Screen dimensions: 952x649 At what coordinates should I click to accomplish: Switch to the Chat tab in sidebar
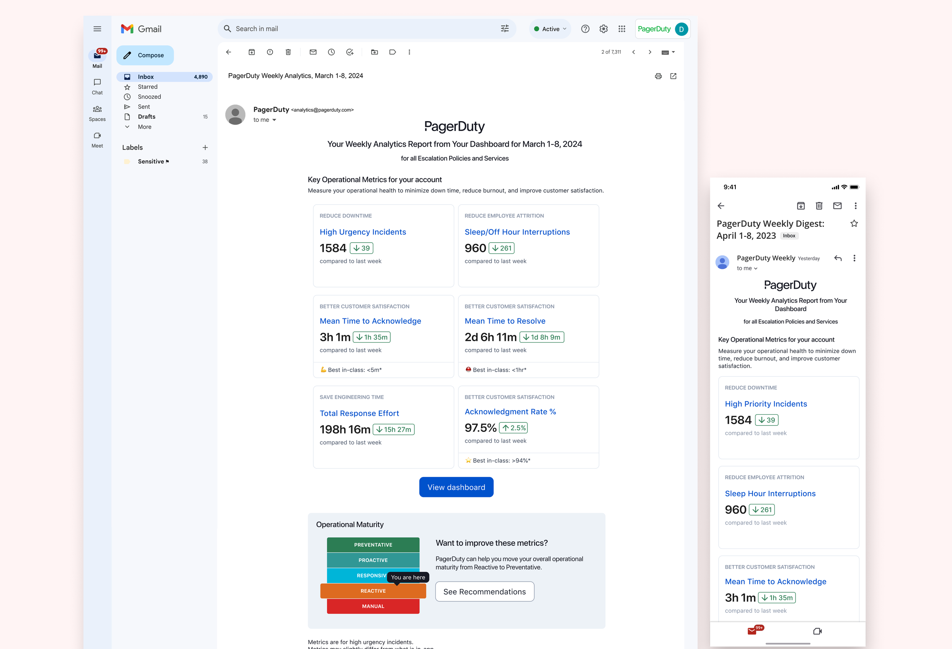(x=97, y=86)
